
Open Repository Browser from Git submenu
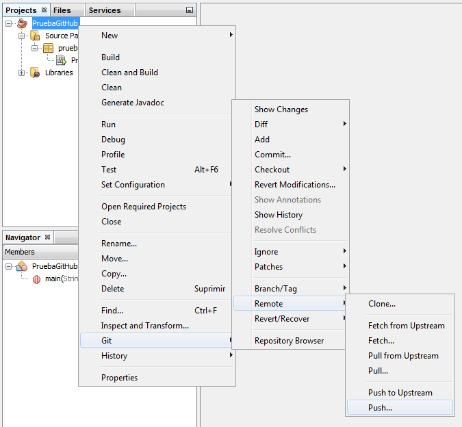[x=289, y=341]
